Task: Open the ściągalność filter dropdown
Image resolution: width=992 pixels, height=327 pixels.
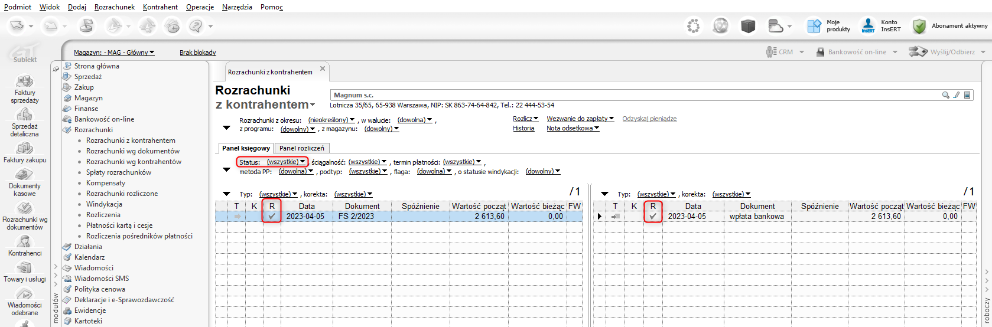Action: click(x=368, y=162)
